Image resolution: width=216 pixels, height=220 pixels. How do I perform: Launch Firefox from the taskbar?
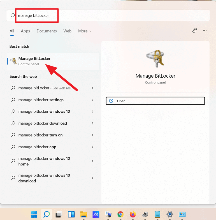(133, 214)
